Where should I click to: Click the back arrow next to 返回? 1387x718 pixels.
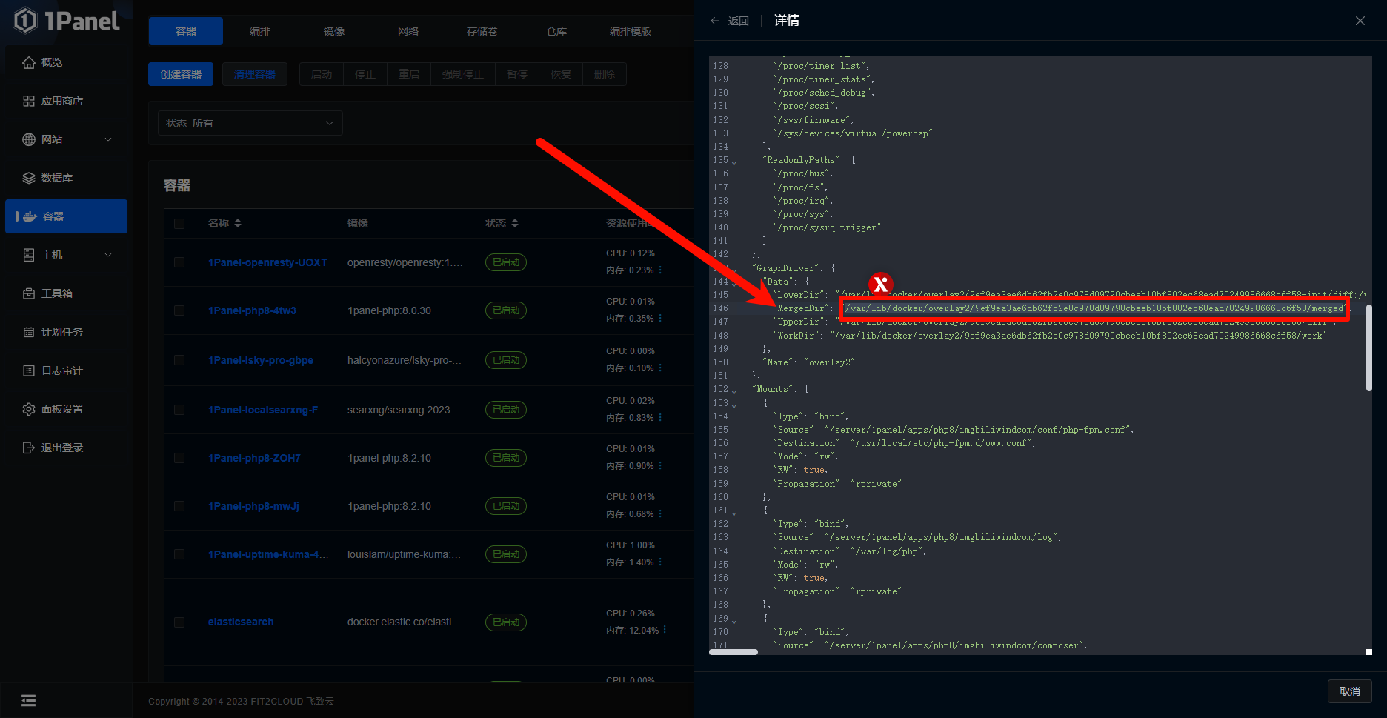(715, 21)
